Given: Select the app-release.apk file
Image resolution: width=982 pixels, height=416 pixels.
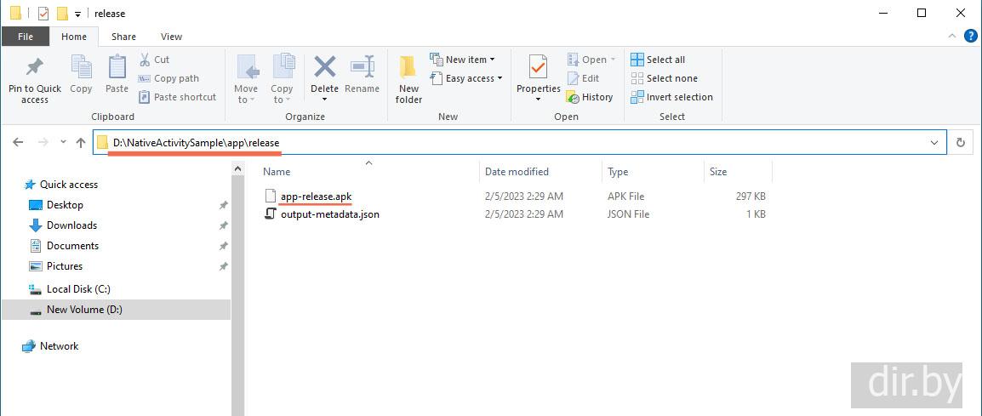Looking at the screenshot, I should pyautogui.click(x=316, y=197).
